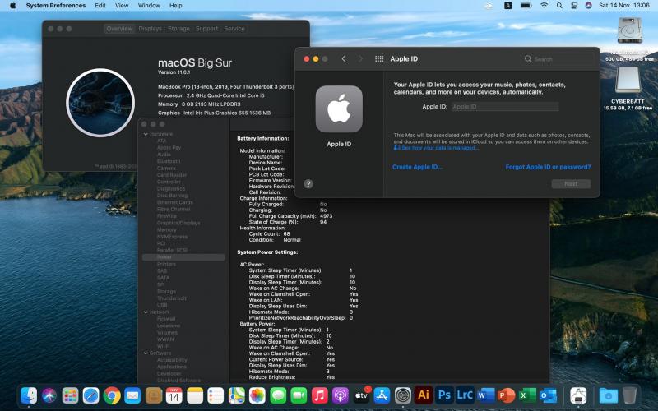This screenshot has width=658, height=411.
Task: Open the Apple menu
Action: pos(12,6)
